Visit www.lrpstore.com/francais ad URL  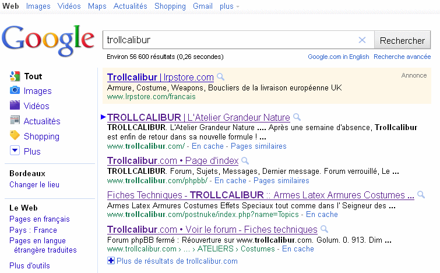pyautogui.click(x=152, y=97)
